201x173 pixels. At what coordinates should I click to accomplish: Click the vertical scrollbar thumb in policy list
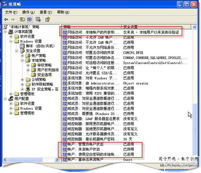coord(194,129)
